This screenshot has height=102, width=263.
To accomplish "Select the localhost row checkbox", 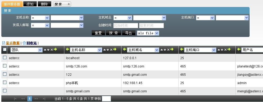I will click(x=5, y=58).
